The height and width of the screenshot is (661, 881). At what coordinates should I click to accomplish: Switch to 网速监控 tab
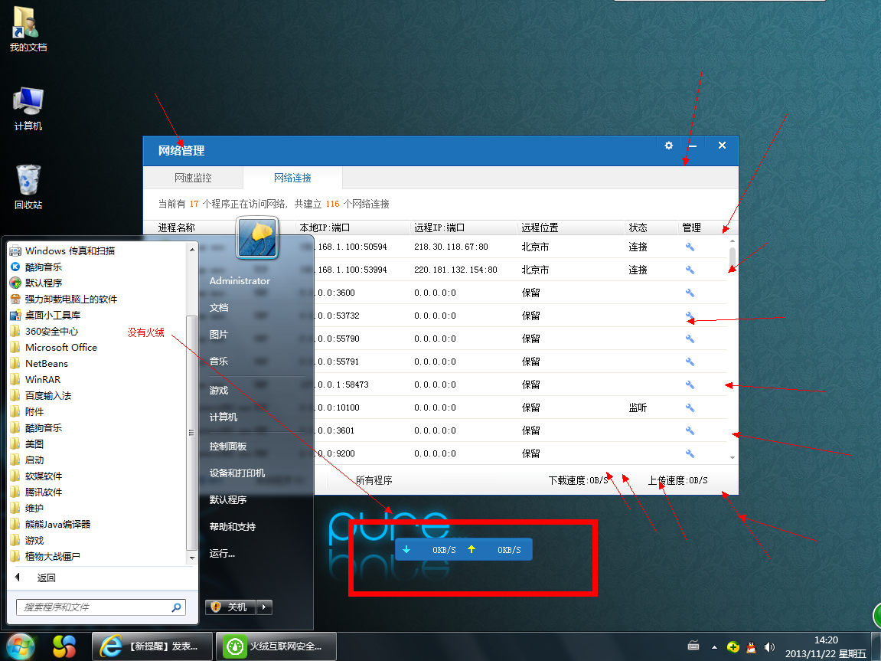[x=193, y=178]
